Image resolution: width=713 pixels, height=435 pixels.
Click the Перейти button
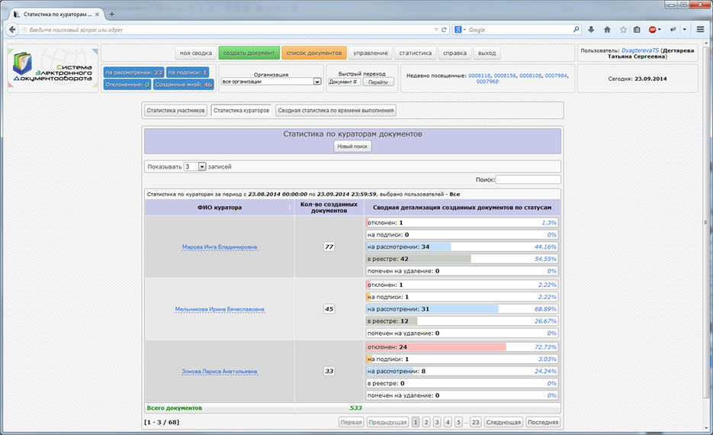coord(378,82)
